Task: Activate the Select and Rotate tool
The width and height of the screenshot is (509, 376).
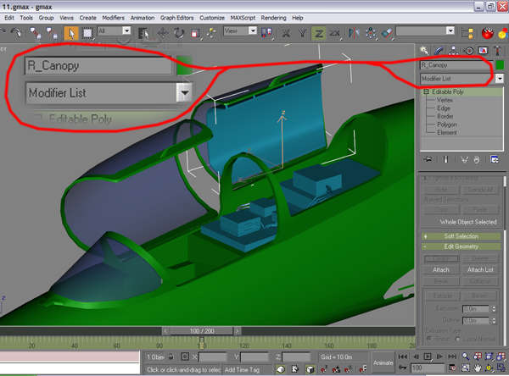Action: 178,33
